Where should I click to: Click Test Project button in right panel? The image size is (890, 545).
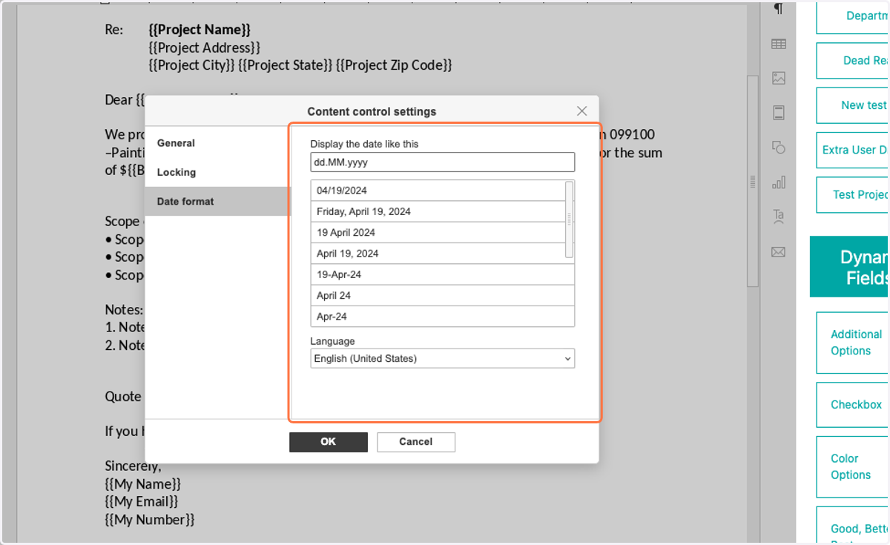point(853,194)
